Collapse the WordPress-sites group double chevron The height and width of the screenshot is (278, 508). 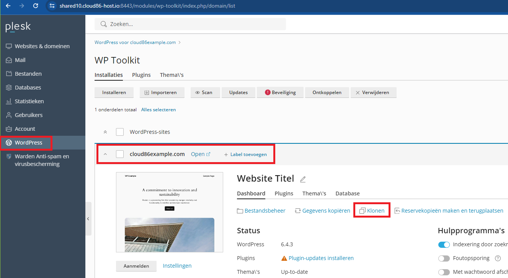coord(105,132)
